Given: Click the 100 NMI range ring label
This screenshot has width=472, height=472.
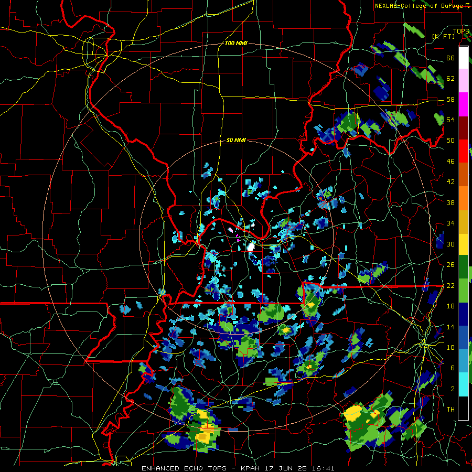Looking at the screenshot, I should point(236,44).
